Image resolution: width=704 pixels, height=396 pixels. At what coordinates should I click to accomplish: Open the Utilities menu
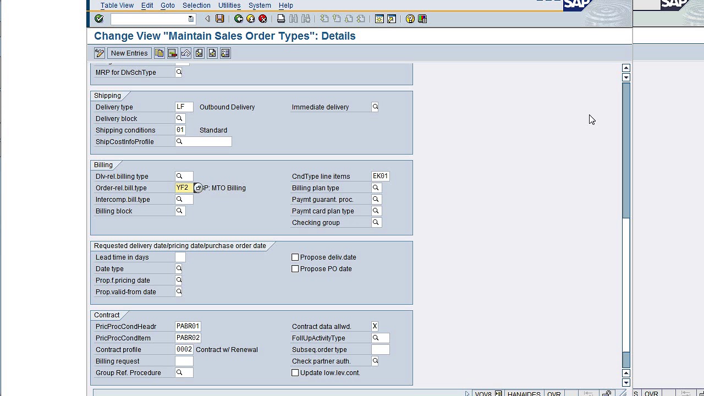pos(229,5)
